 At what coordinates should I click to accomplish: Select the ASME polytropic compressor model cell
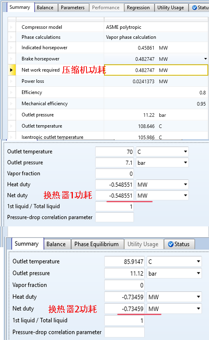coord(156,27)
